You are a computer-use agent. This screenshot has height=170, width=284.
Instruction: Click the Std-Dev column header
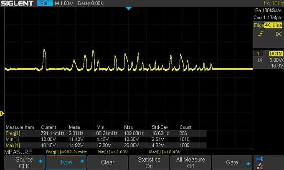click(x=160, y=127)
